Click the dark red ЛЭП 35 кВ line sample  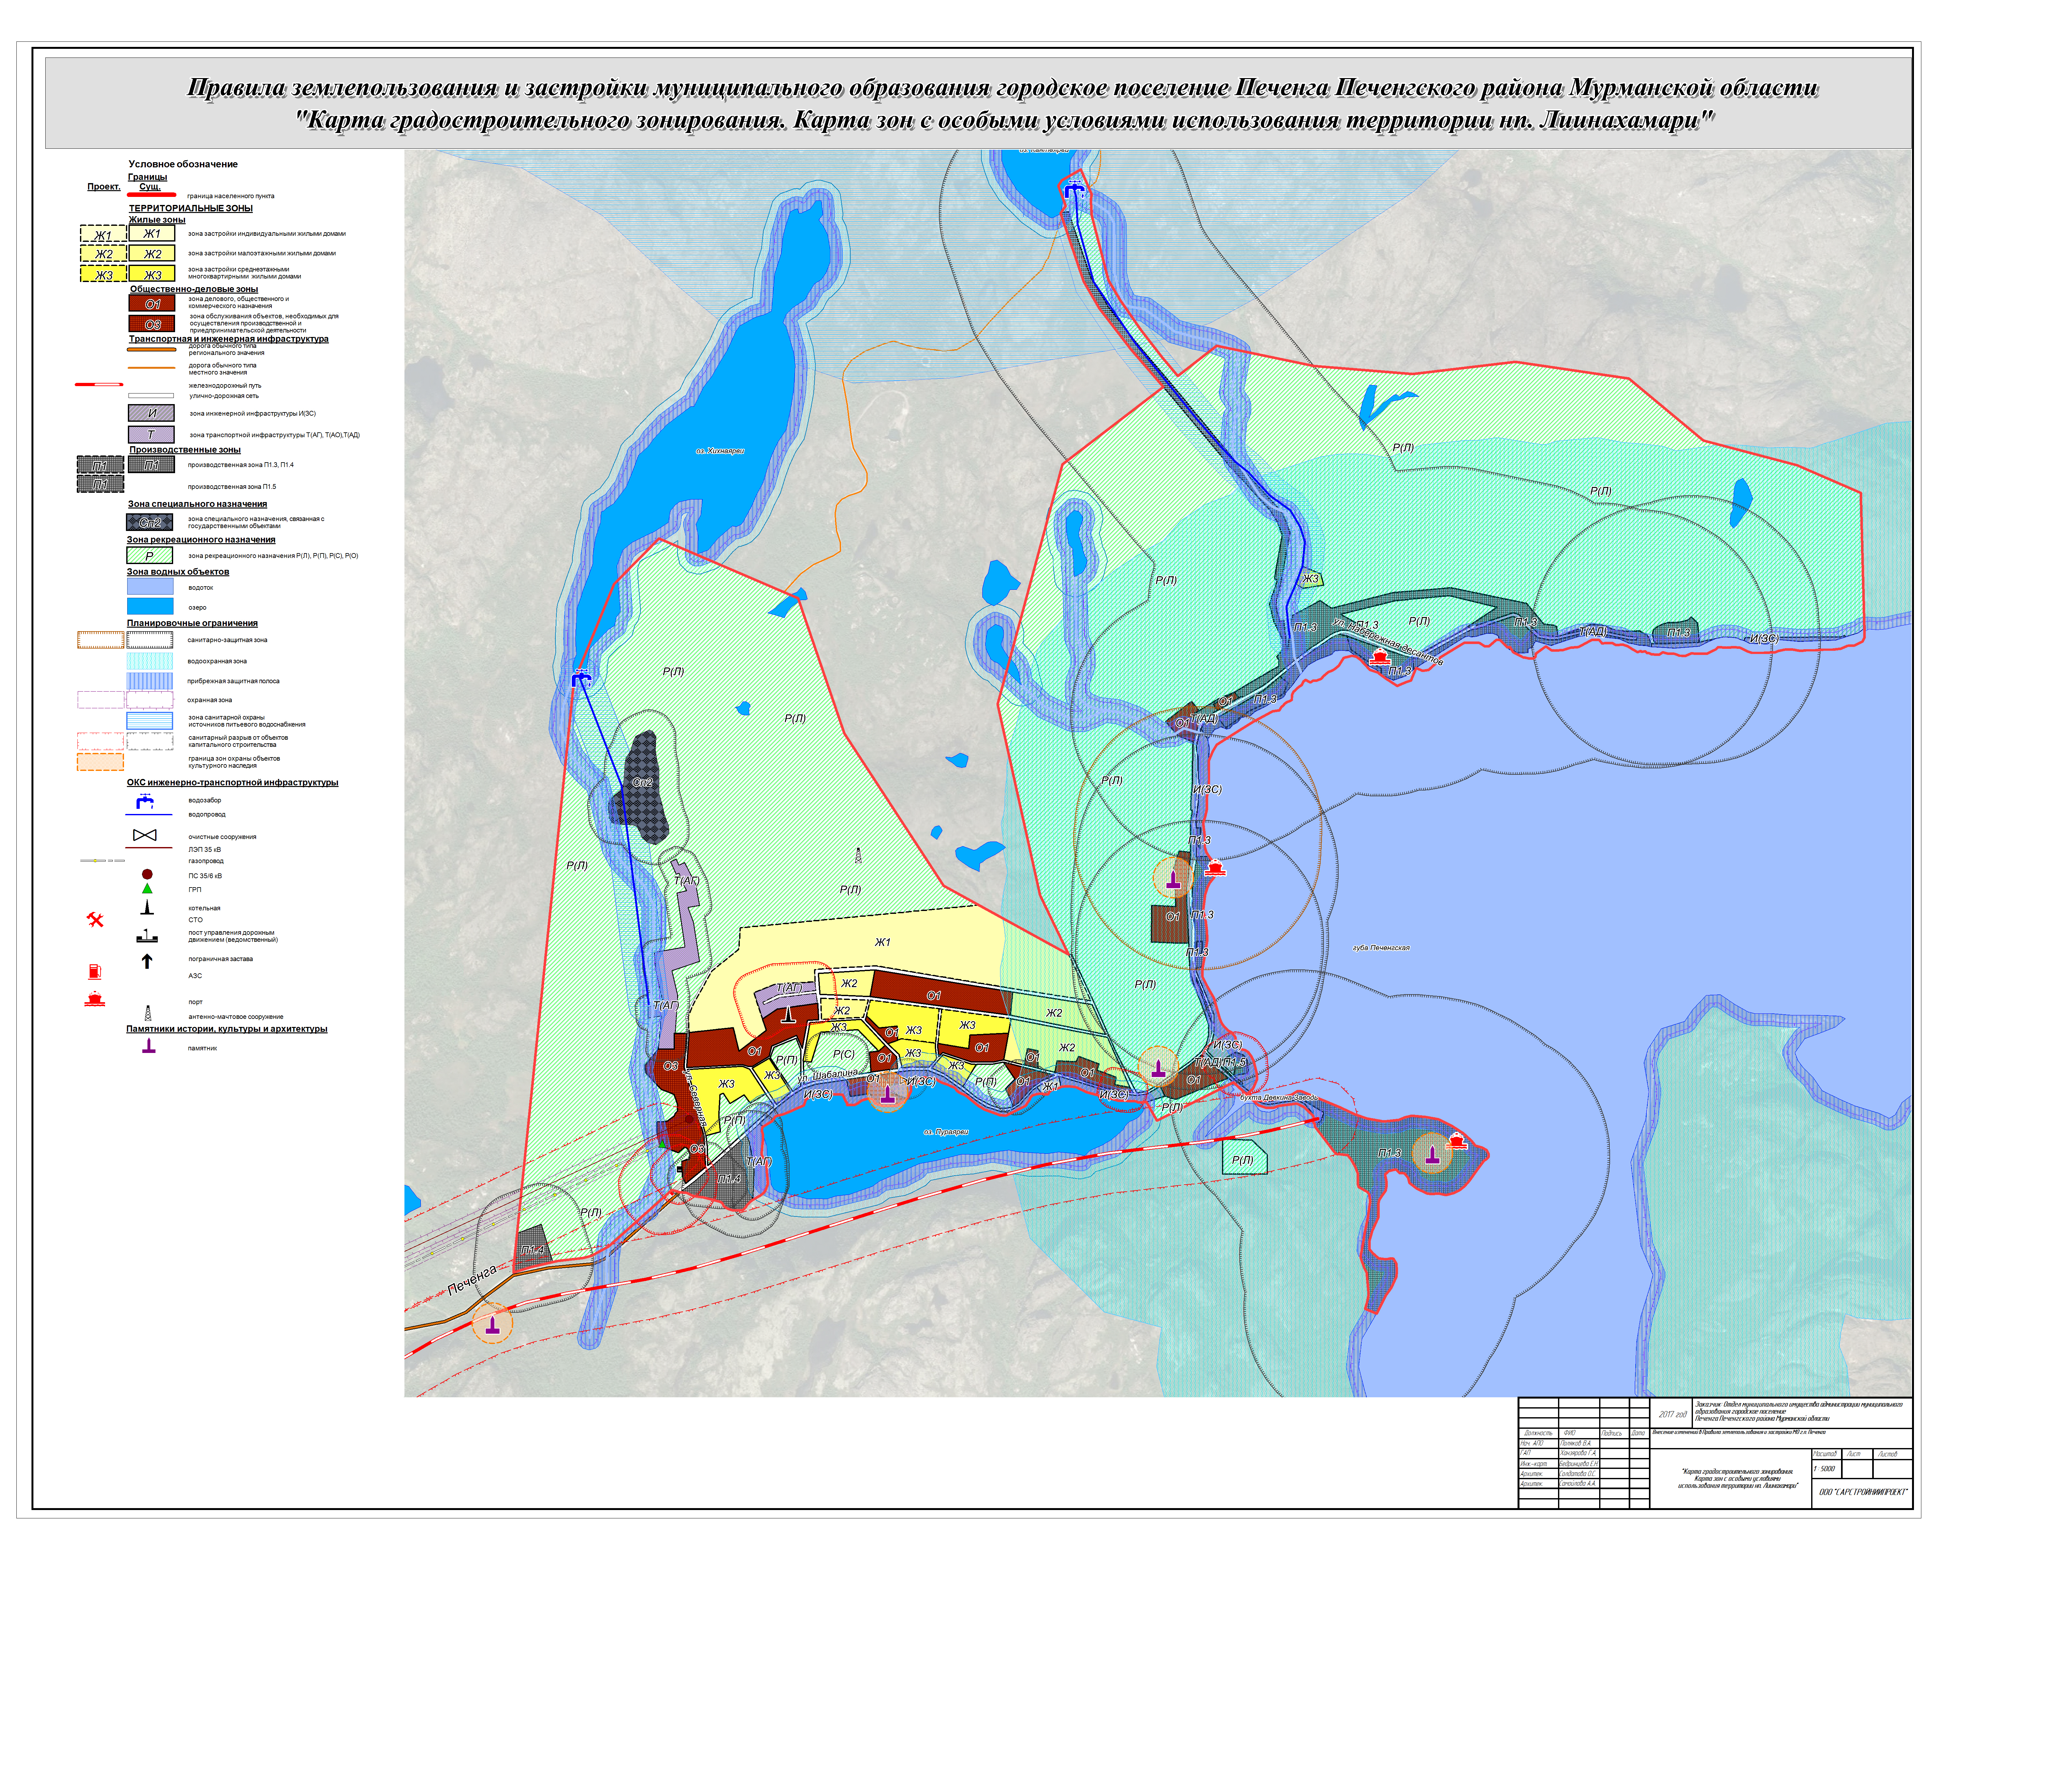click(149, 848)
